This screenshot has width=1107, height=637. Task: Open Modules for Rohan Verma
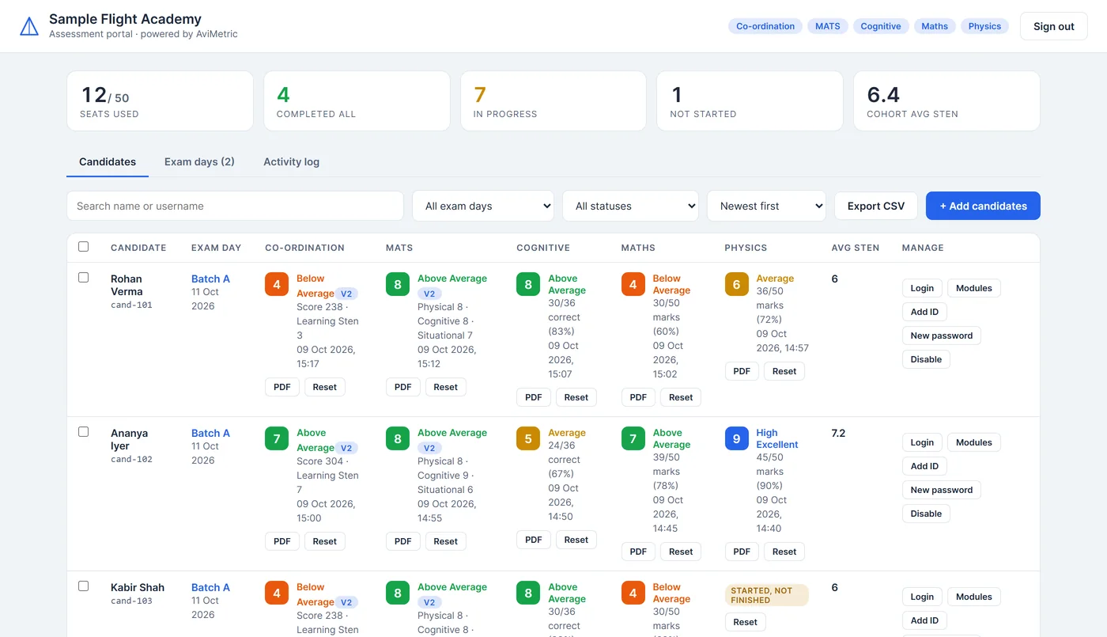(x=974, y=288)
